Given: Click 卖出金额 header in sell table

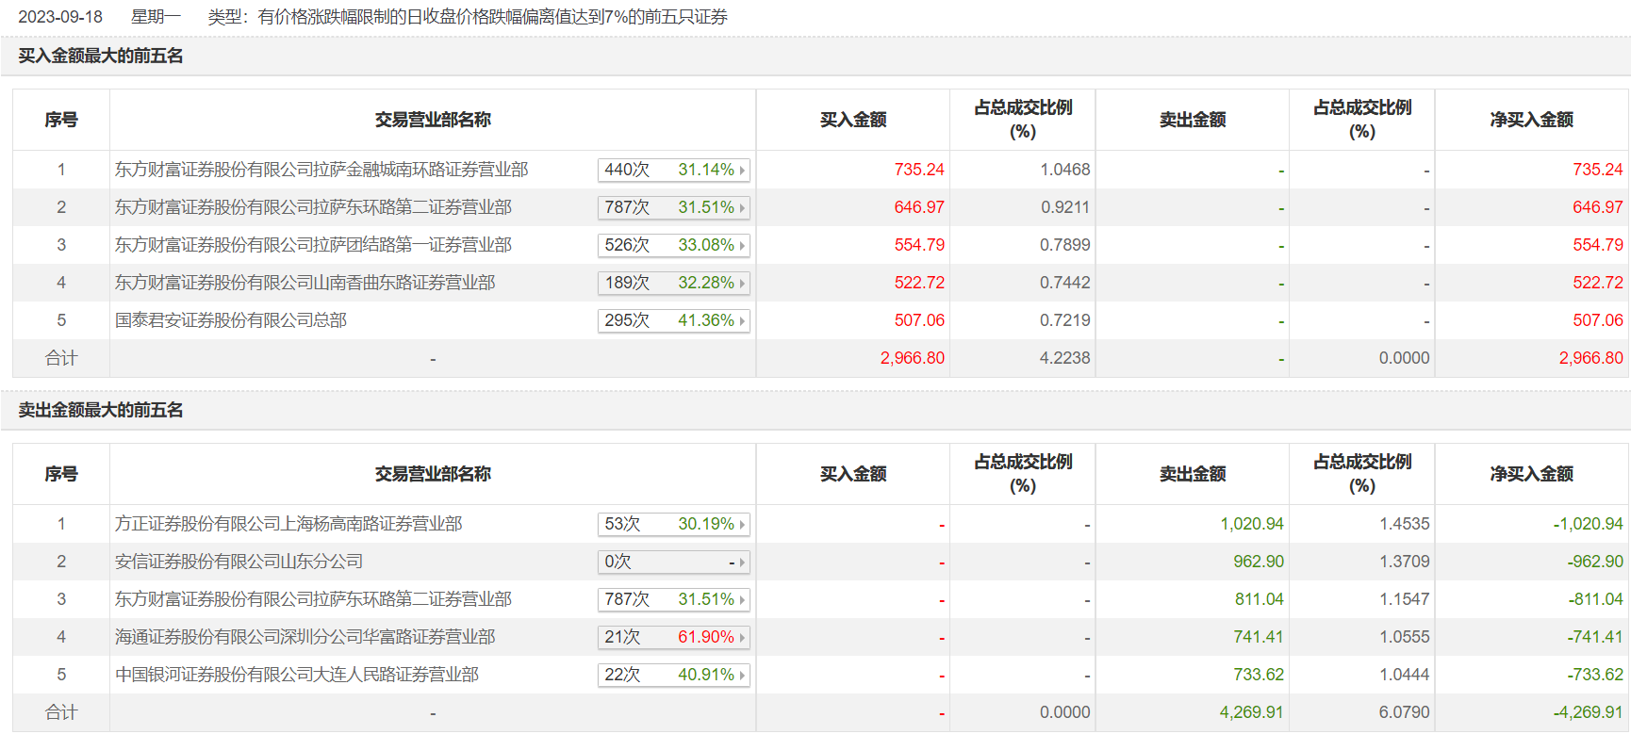Looking at the screenshot, I should [x=1193, y=474].
